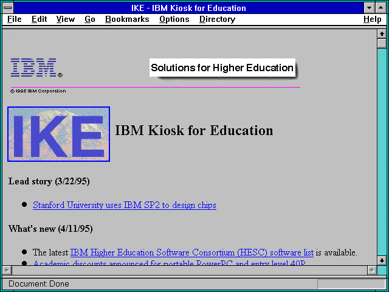Click the vertical scrollbar track below thumb
The width and height of the screenshot is (389, 292).
coord(382,152)
